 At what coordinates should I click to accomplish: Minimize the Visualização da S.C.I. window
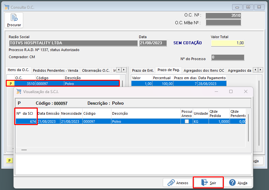pyautogui.click(x=216, y=92)
